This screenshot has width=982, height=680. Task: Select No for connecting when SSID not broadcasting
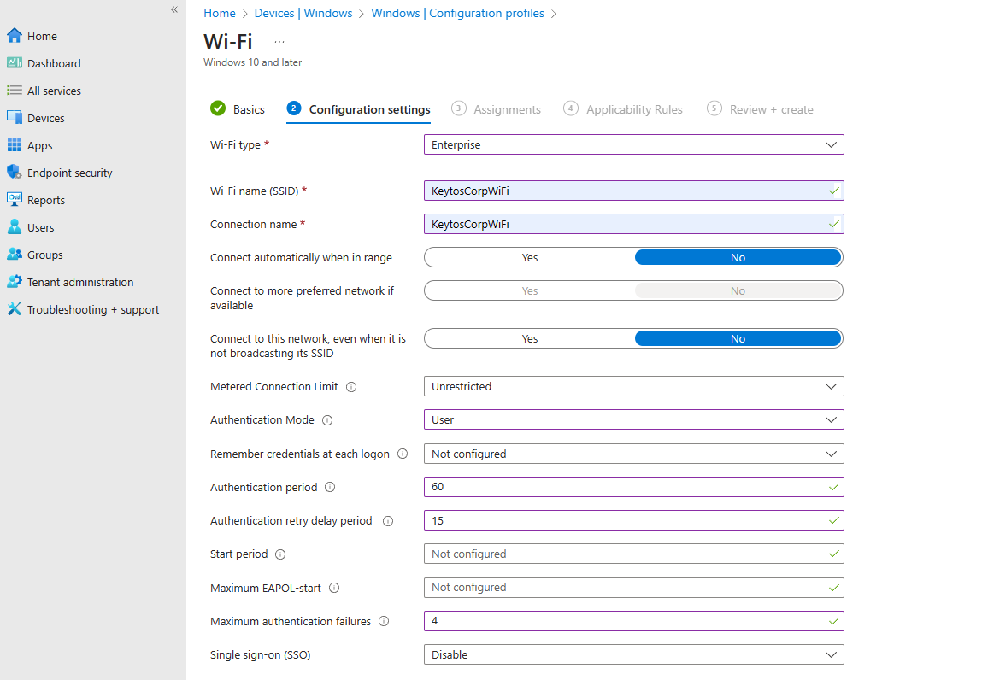(738, 339)
